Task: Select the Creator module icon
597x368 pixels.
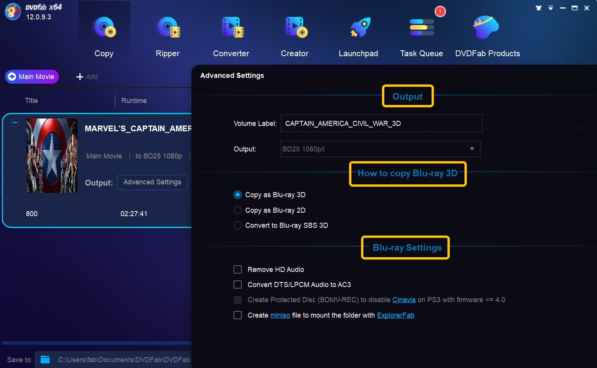Action: [x=295, y=28]
